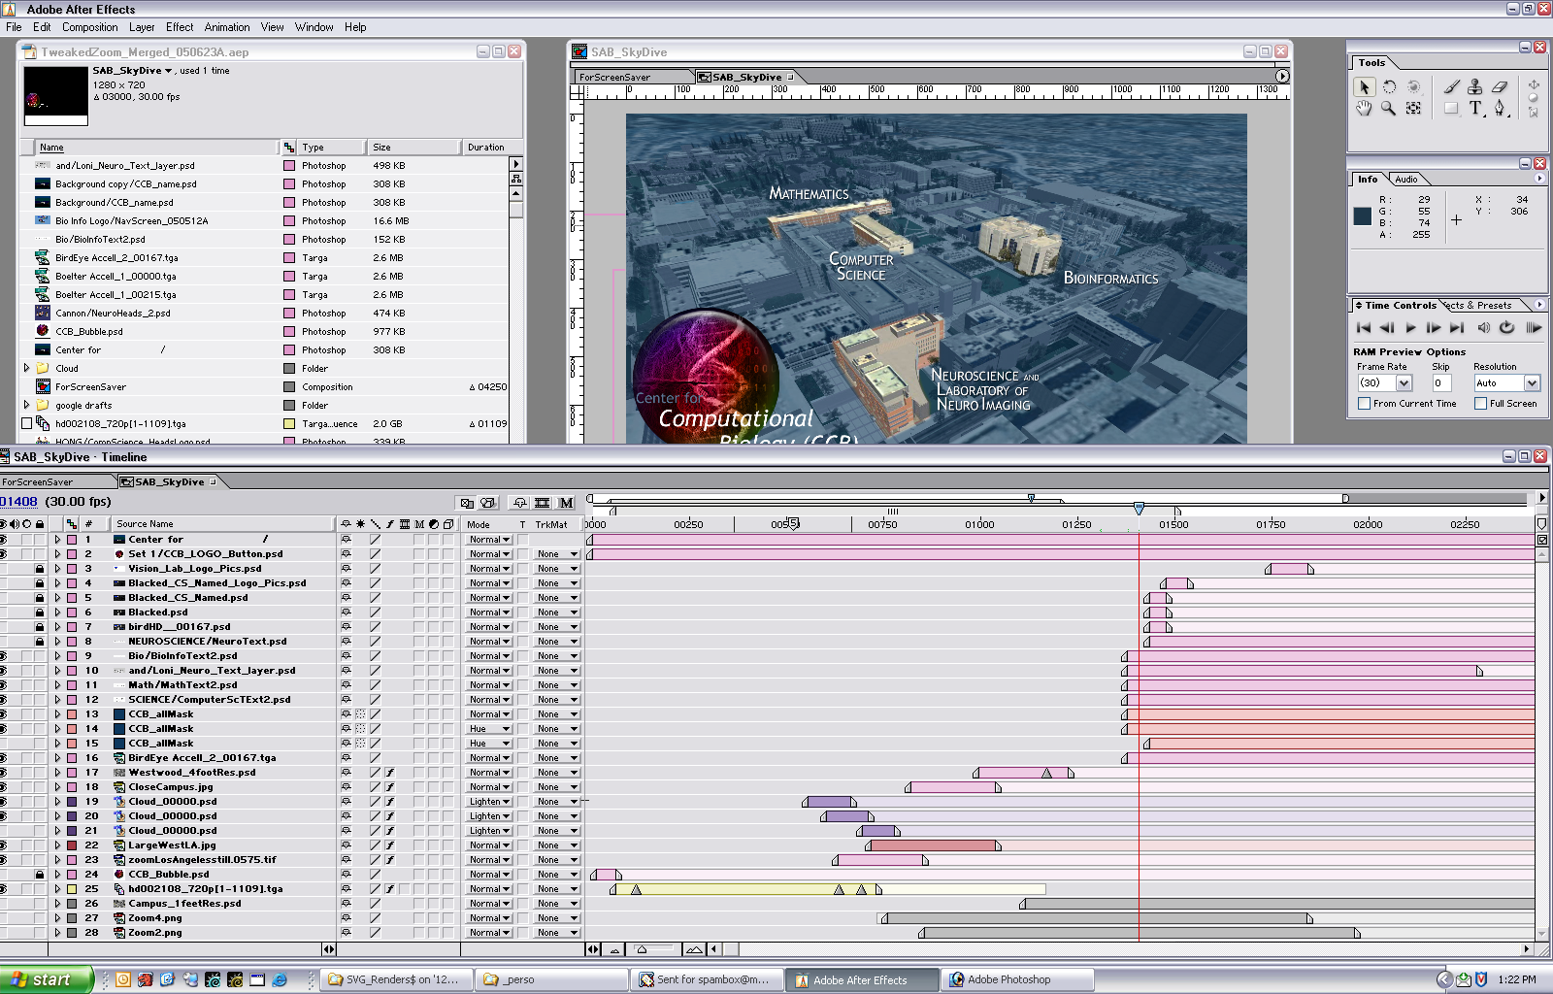The width and height of the screenshot is (1553, 994).
Task: Jump to first frame in Time Controls
Action: click(1364, 328)
